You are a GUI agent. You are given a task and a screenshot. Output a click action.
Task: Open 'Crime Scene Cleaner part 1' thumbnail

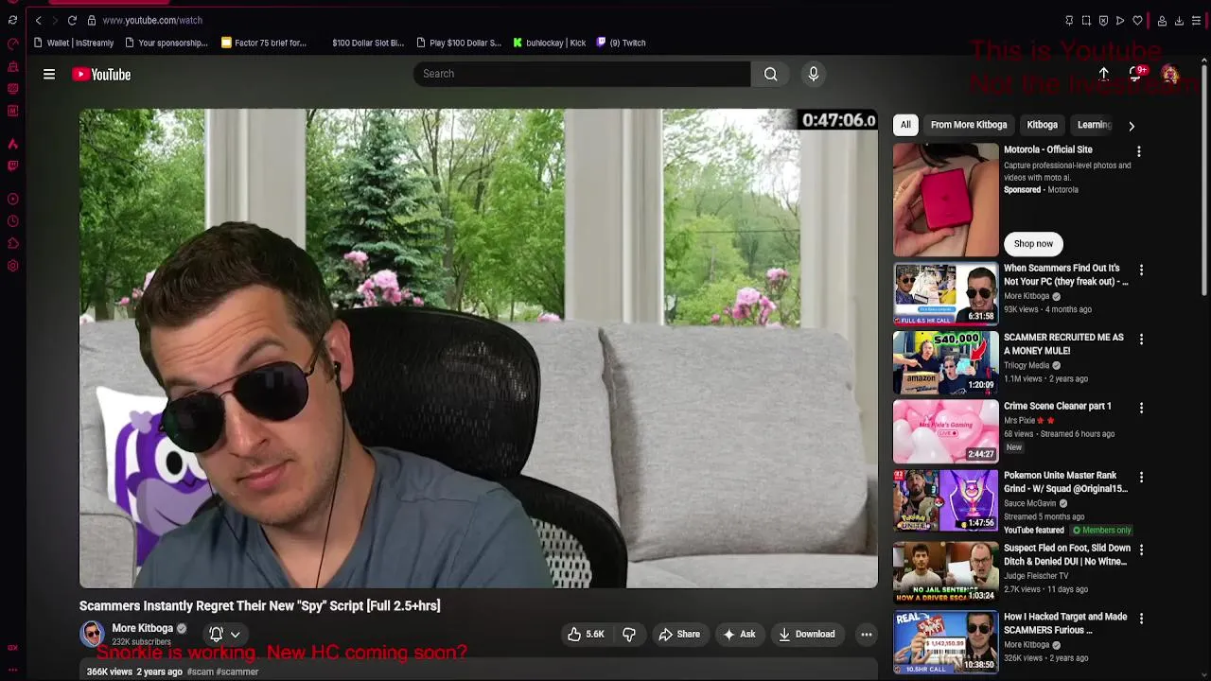pyautogui.click(x=945, y=431)
